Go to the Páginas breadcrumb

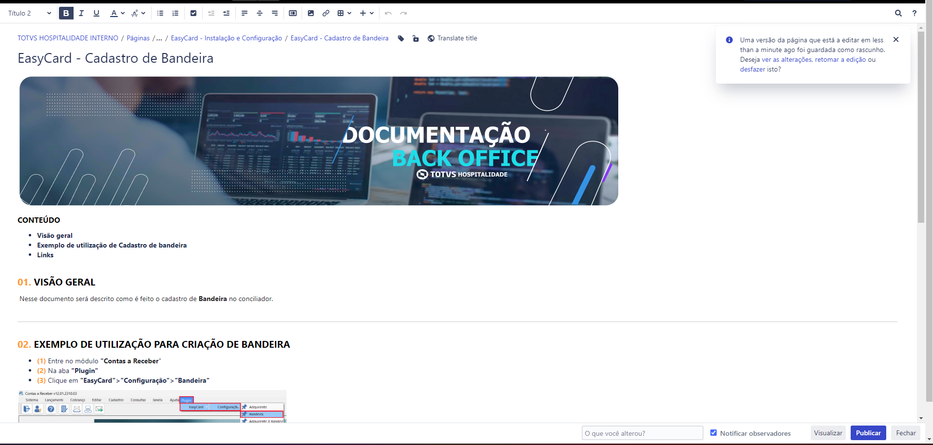pyautogui.click(x=138, y=38)
